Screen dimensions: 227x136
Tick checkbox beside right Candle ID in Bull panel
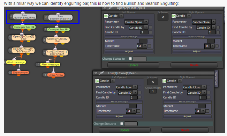pyautogui.click(x=218, y=32)
